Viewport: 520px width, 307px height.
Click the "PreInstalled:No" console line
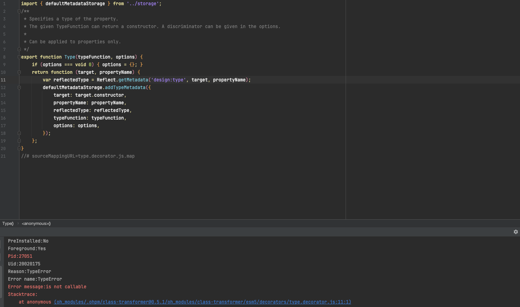coord(28,241)
